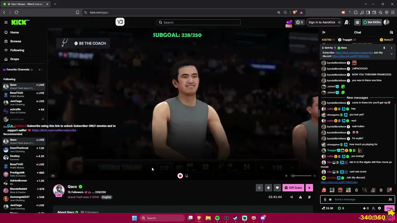The width and height of the screenshot is (397, 223).
Task: Reload the page in browser
Action: pyautogui.click(x=16, y=12)
